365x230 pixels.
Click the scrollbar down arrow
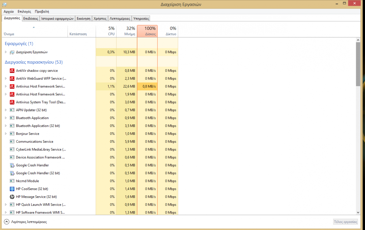pyautogui.click(x=358, y=212)
